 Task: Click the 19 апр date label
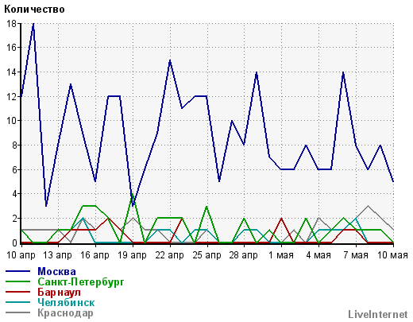132,255
